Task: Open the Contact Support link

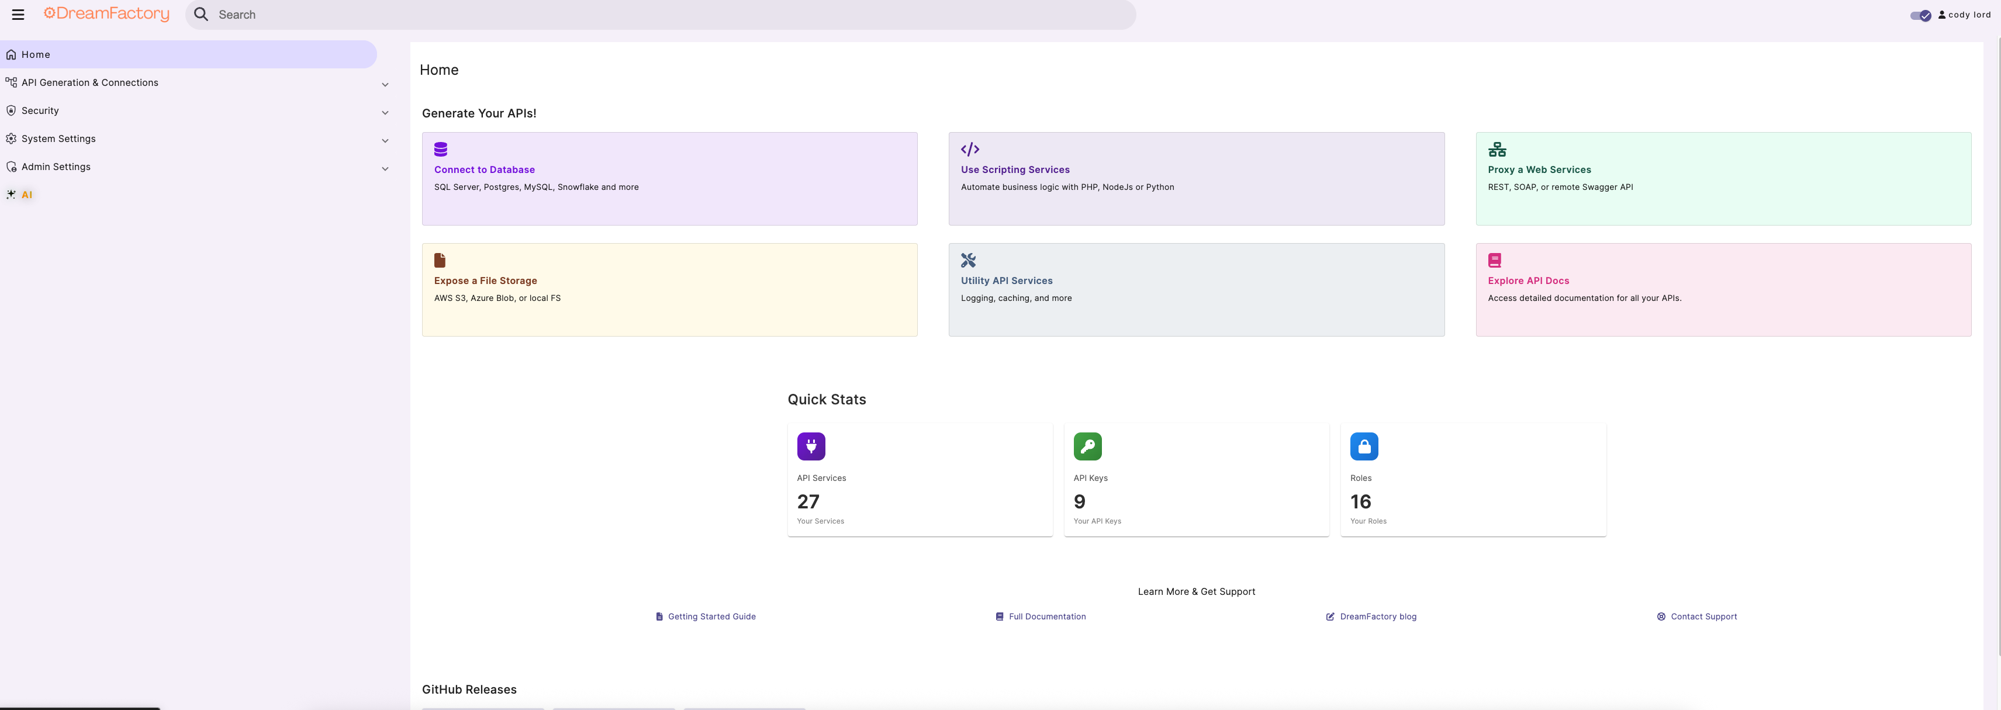Action: [x=1703, y=617]
